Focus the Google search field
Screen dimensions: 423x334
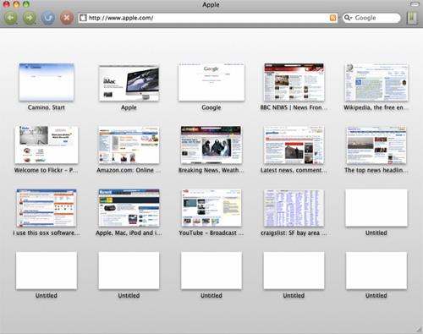tap(371, 18)
